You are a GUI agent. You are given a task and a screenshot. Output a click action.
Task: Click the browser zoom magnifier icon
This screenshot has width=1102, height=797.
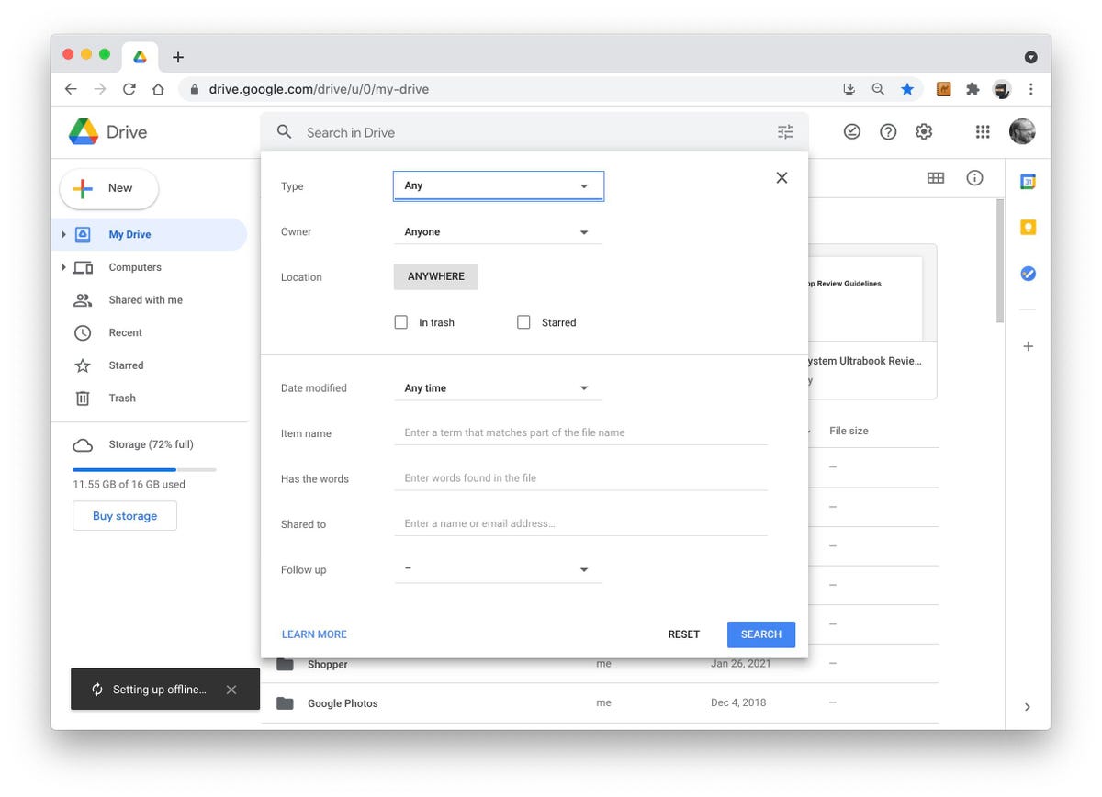[x=878, y=89]
